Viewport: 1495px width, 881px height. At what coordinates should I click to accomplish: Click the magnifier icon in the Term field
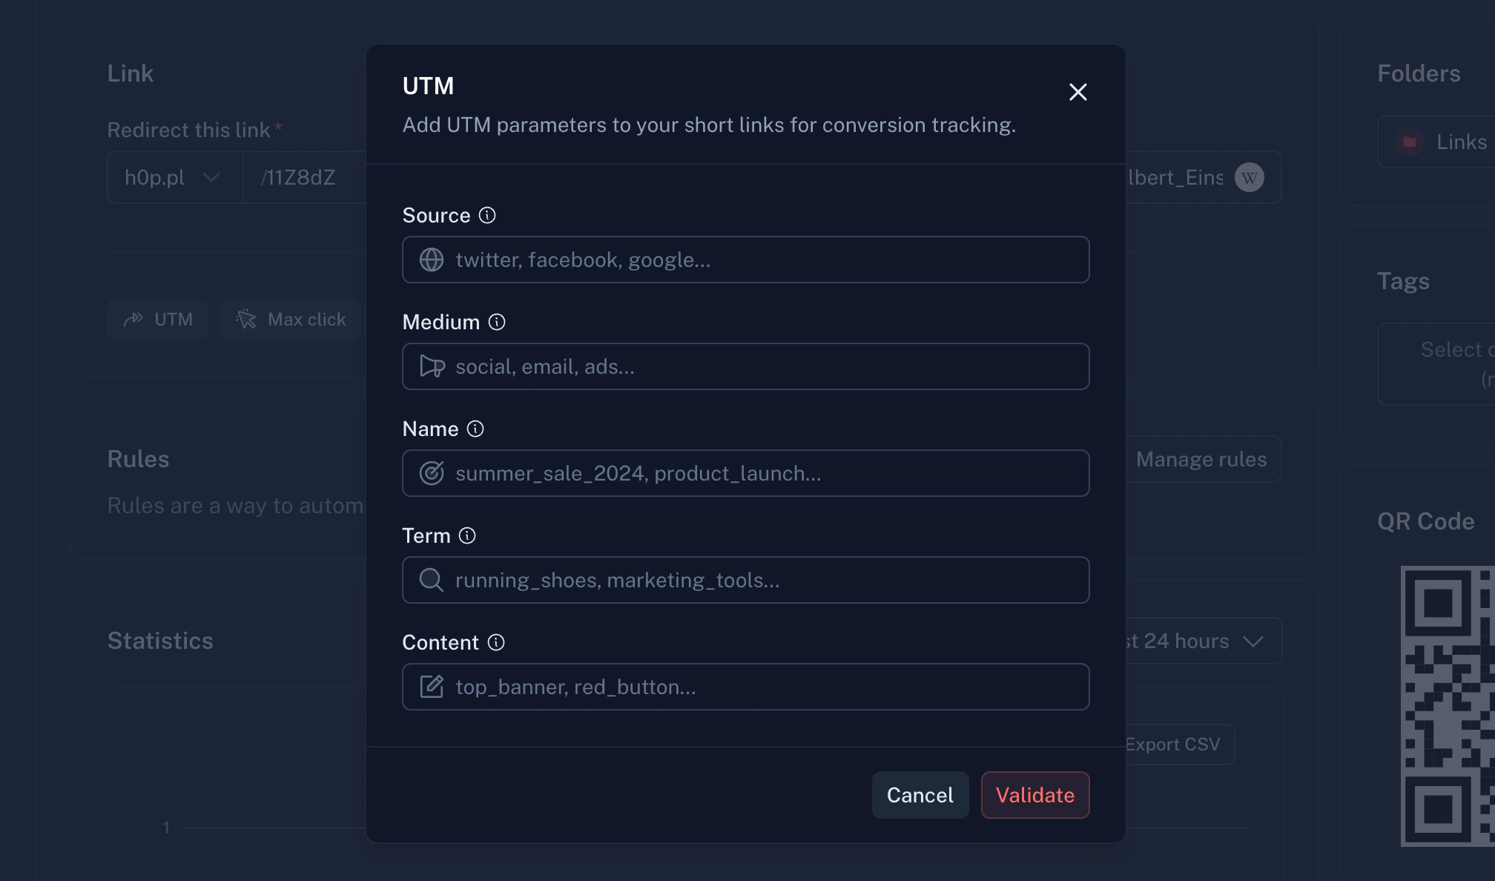pyautogui.click(x=431, y=580)
